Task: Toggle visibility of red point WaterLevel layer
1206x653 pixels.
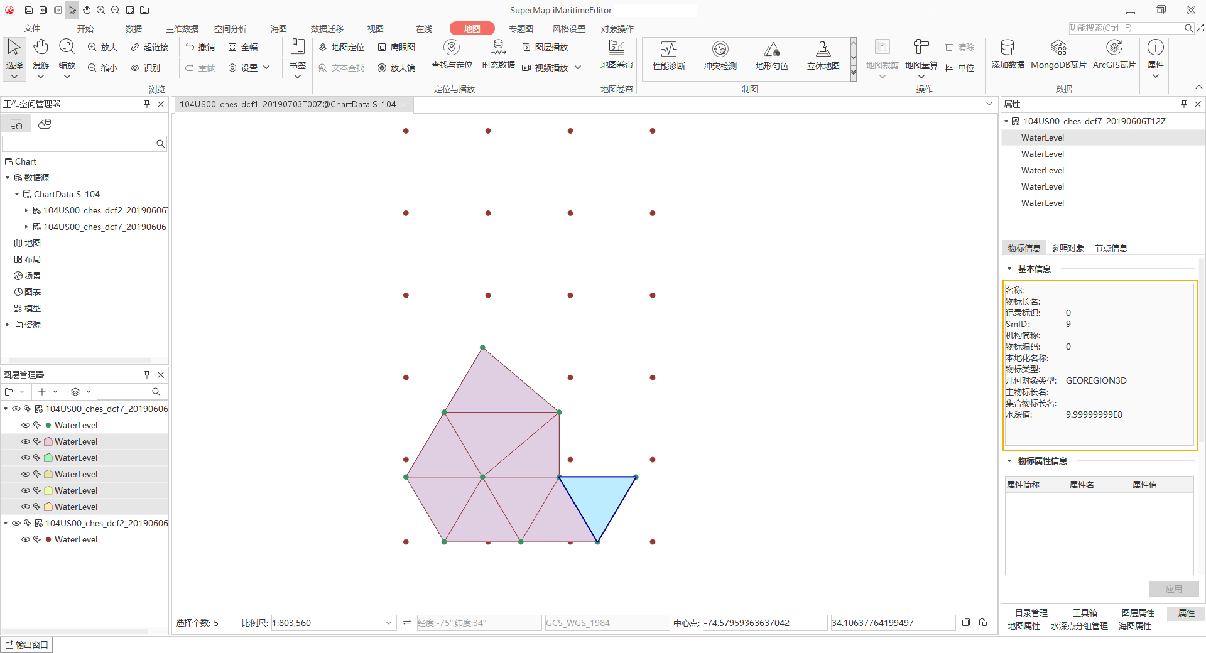Action: point(26,539)
